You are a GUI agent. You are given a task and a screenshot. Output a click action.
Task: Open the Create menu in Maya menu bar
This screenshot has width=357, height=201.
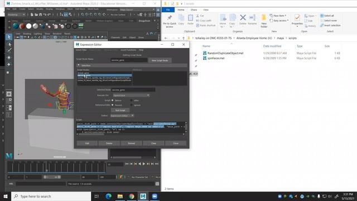22,9
